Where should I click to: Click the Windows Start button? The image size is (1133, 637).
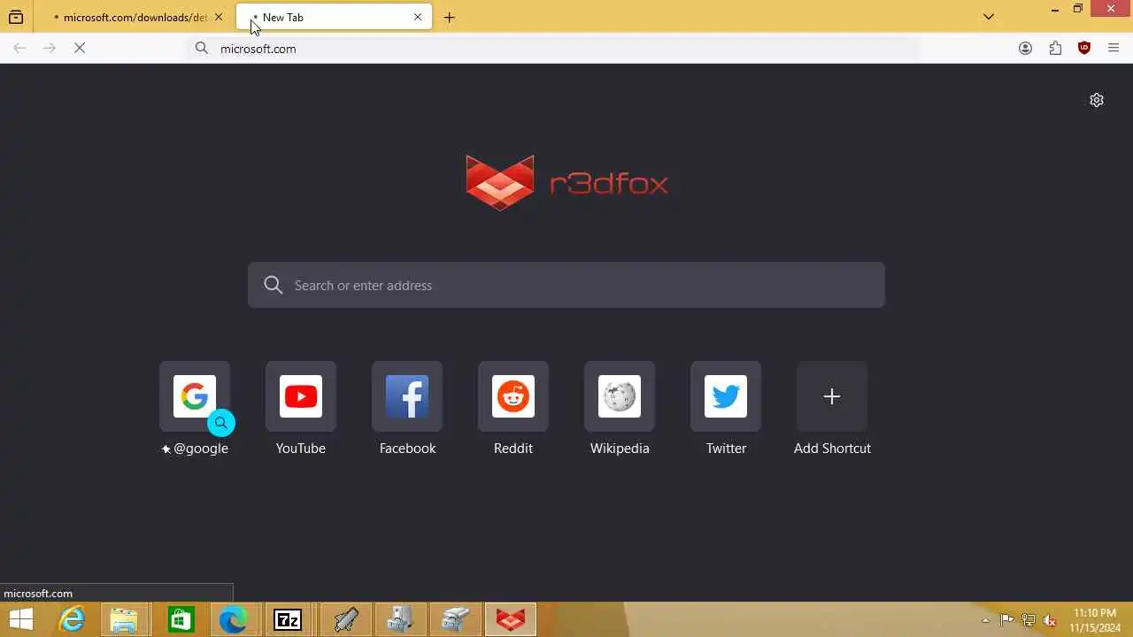click(21, 620)
